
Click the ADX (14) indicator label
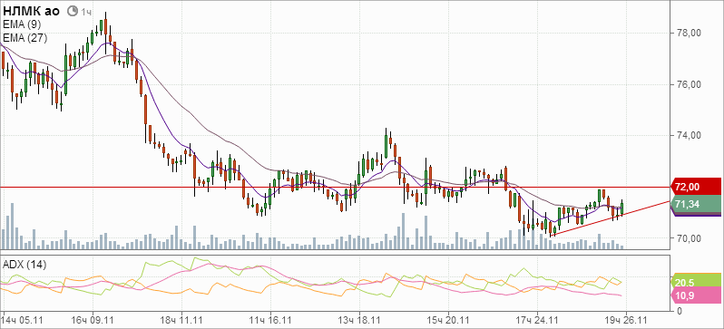pyautogui.click(x=24, y=265)
